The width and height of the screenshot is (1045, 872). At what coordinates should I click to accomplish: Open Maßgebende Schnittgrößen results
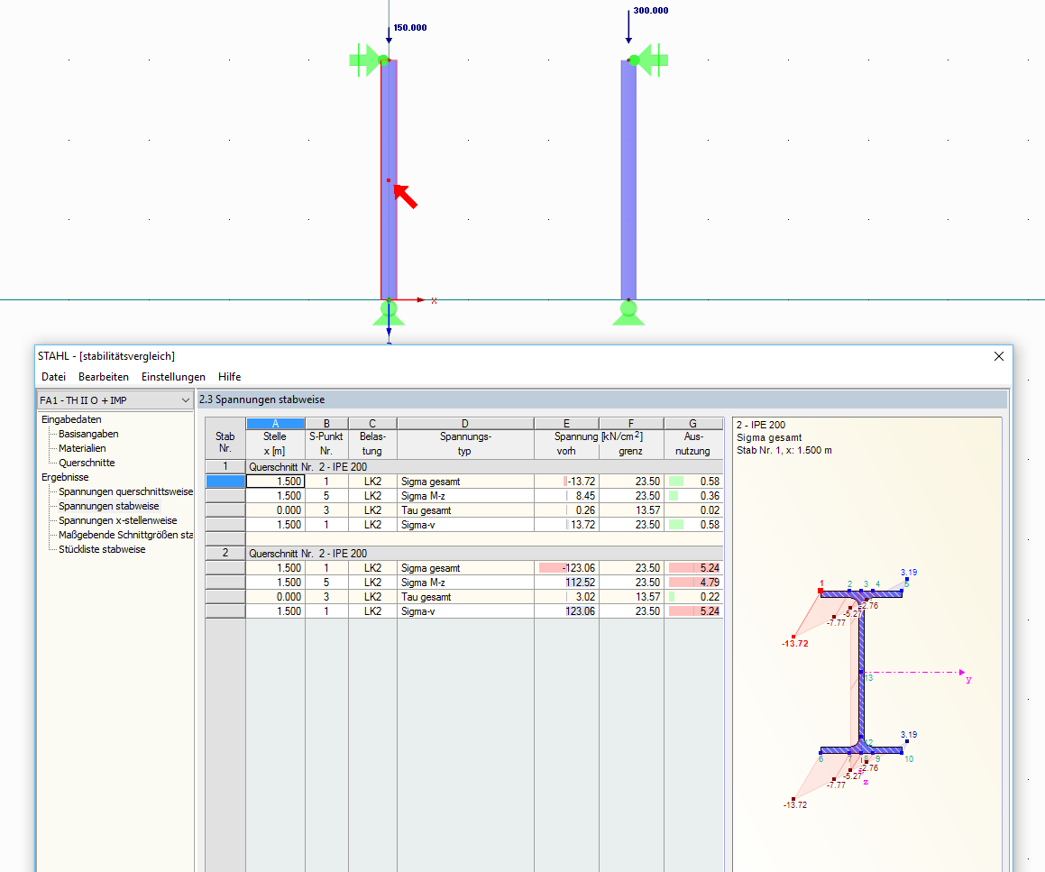coord(125,536)
